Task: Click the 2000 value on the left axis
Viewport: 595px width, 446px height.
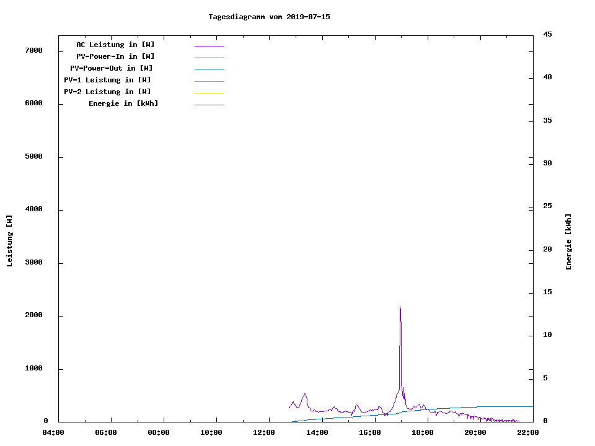Action: pyautogui.click(x=33, y=315)
